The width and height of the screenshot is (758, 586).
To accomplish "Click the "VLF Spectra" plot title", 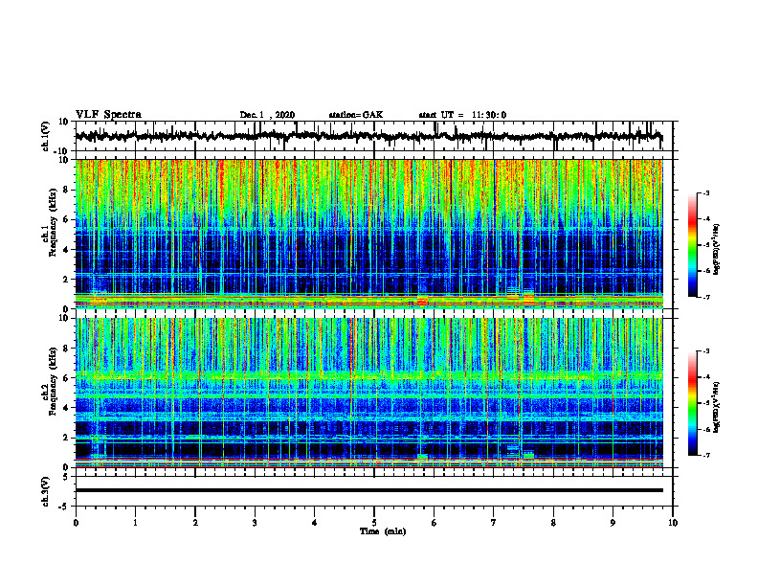I will (x=108, y=115).
